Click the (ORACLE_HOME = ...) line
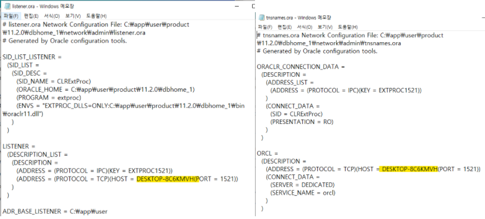The image size is (485, 219). (106, 89)
